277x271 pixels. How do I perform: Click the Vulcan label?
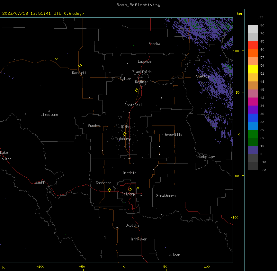pyautogui.click(x=174, y=255)
